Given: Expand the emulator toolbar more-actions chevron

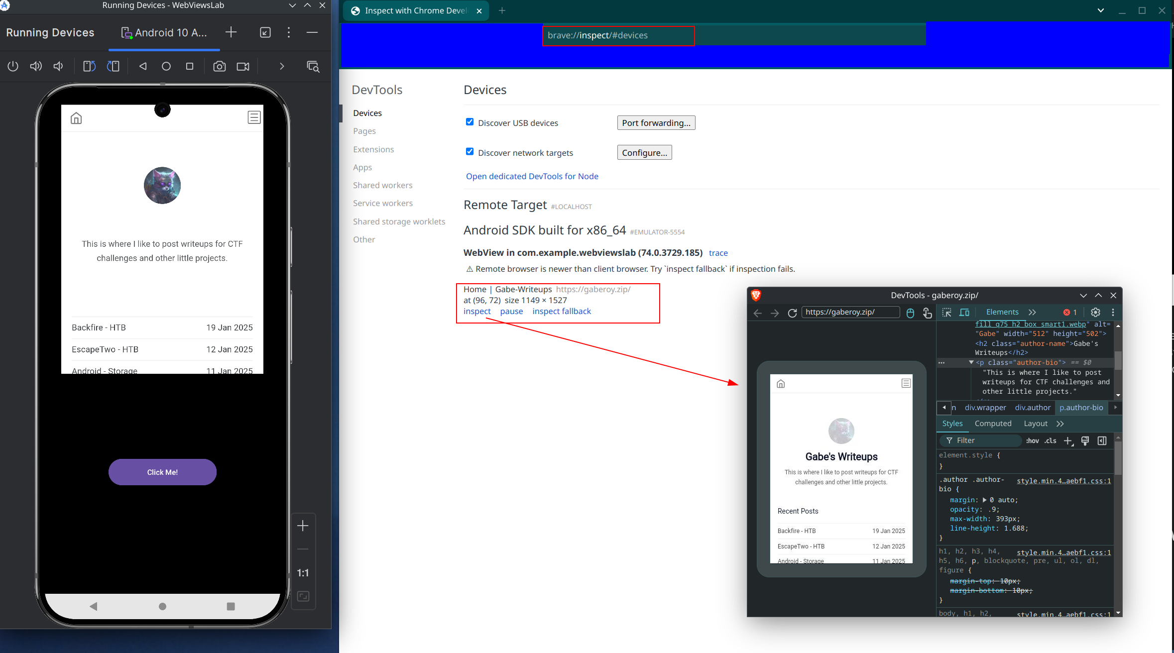Looking at the screenshot, I should point(282,66).
